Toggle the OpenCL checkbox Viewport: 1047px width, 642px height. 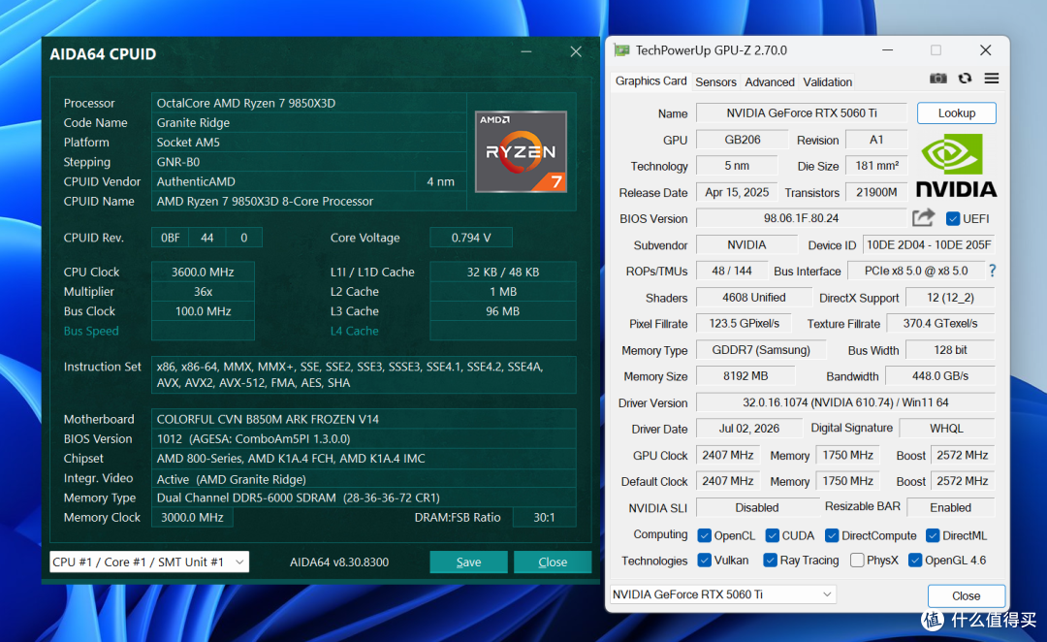pos(704,535)
